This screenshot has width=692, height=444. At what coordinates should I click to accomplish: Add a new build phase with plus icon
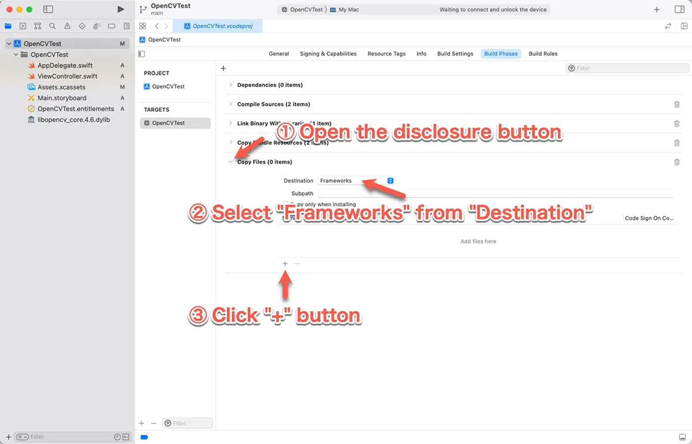point(223,68)
